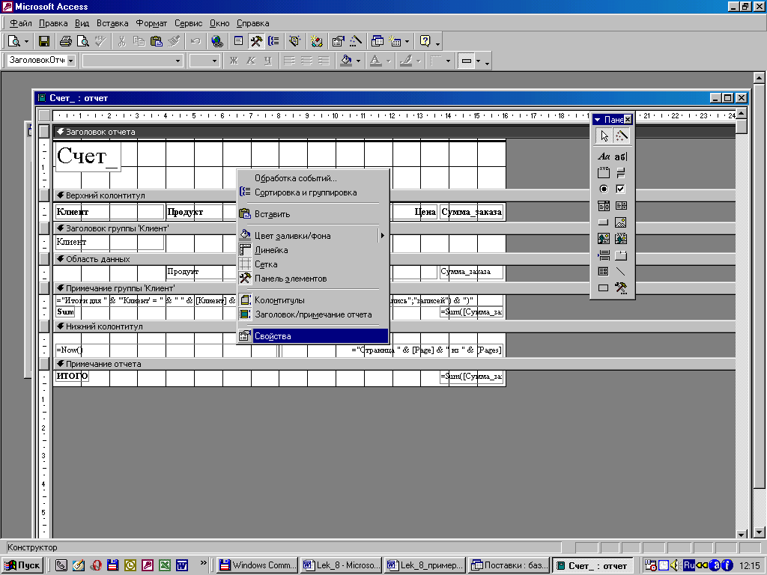Screen dimensions: 767x575
Task: Open the line width dropdown arrow
Action: pos(448,61)
